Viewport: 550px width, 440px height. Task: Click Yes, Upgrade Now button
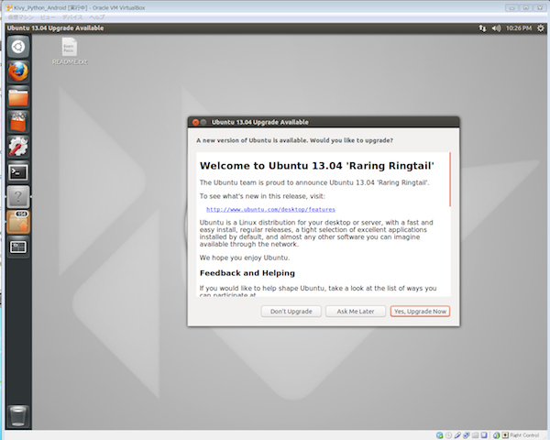pyautogui.click(x=420, y=312)
